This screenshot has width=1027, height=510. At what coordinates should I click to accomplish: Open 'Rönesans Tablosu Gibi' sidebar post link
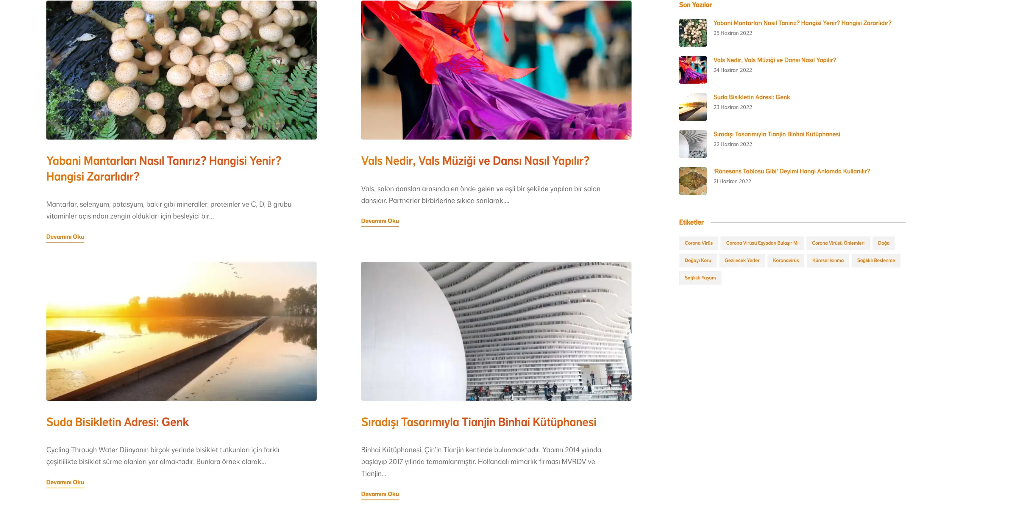(x=791, y=171)
